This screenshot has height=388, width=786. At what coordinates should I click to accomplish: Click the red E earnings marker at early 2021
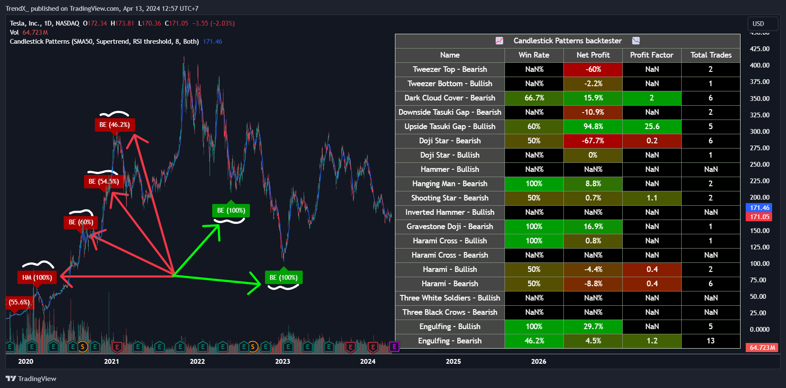(116, 346)
